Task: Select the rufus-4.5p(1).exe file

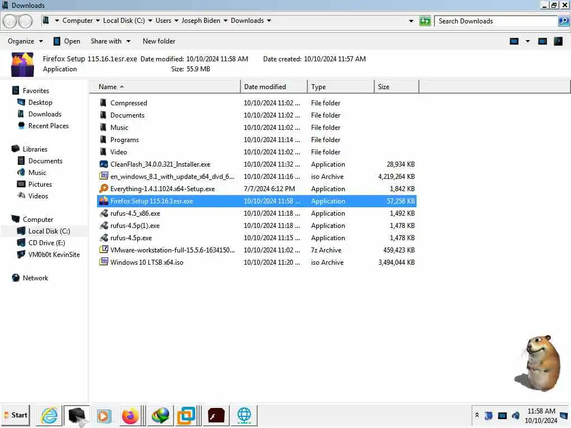Action: [x=257, y=226]
